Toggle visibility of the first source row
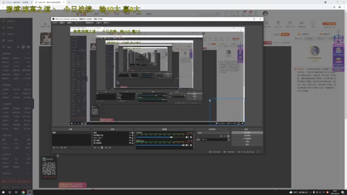The height and width of the screenshot is (195, 347). click(x=130, y=133)
